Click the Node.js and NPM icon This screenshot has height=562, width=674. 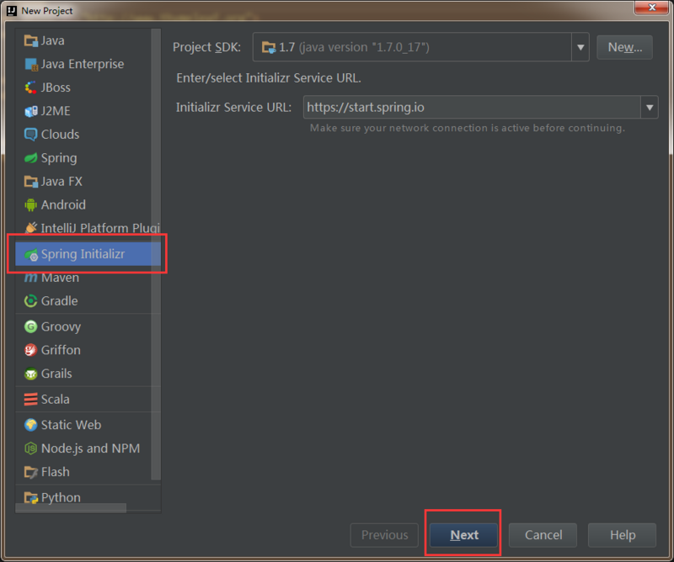[x=31, y=448]
